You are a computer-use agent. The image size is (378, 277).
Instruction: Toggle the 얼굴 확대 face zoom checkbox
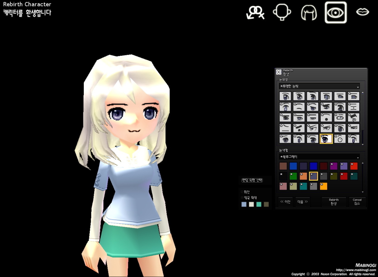tap(242, 198)
